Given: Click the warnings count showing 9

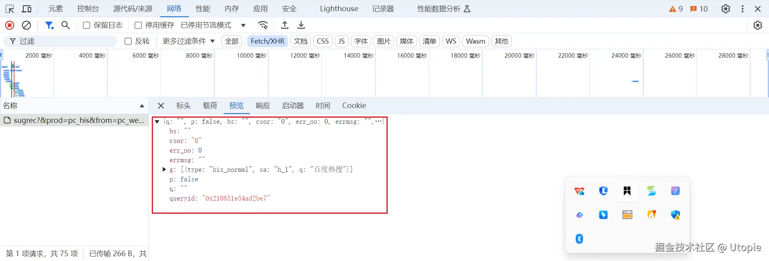Looking at the screenshot, I should tap(676, 9).
